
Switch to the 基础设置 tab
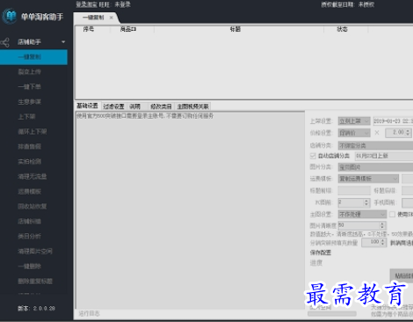point(87,106)
